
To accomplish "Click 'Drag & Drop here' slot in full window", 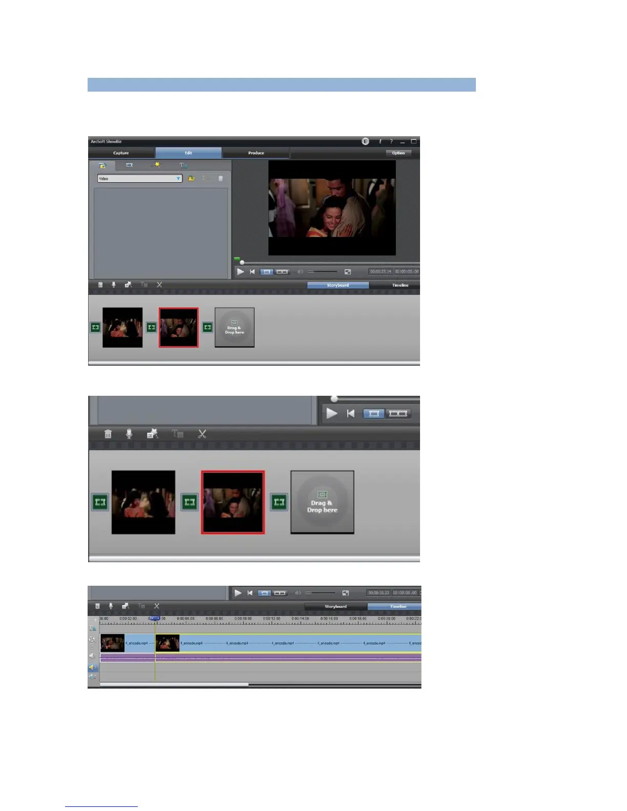I will point(235,328).
